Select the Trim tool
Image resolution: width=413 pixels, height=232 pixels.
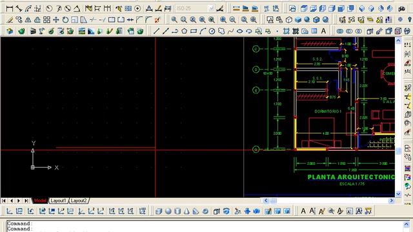point(93,20)
